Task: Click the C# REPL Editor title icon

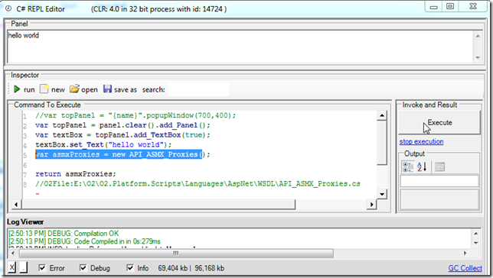Action: coord(8,9)
